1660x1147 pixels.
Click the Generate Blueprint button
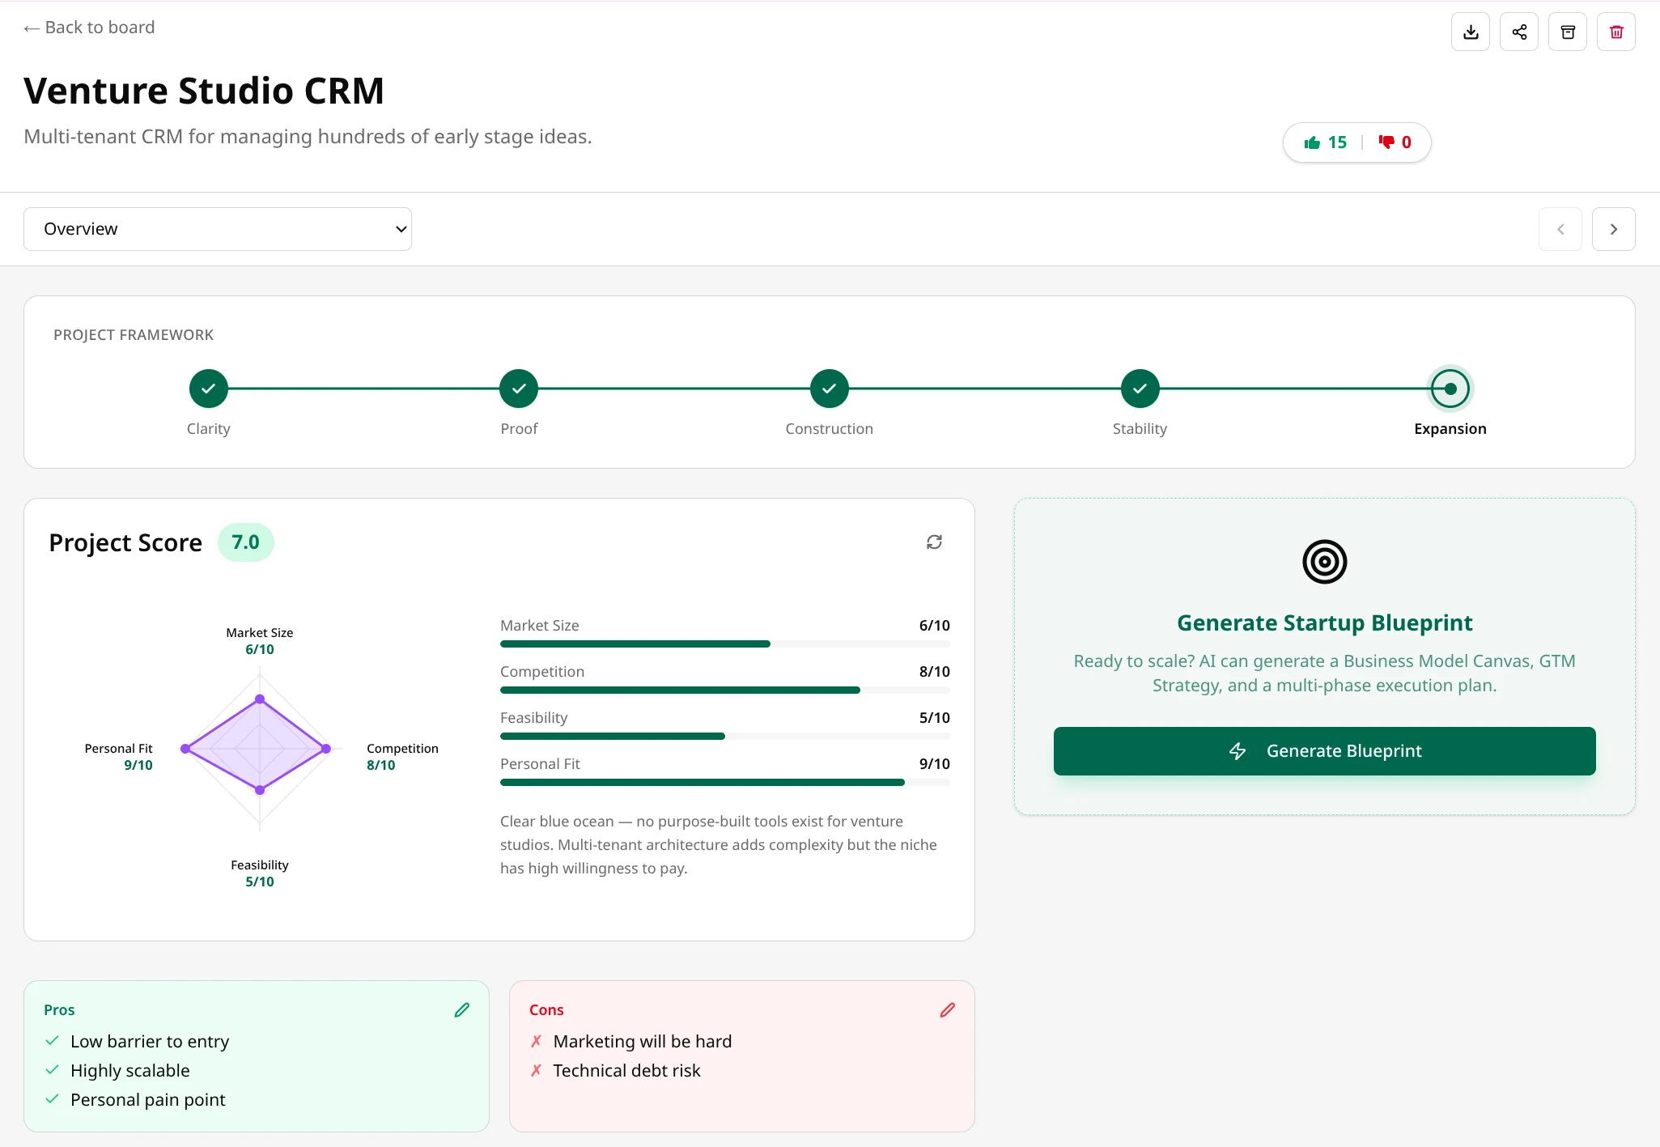click(x=1323, y=750)
